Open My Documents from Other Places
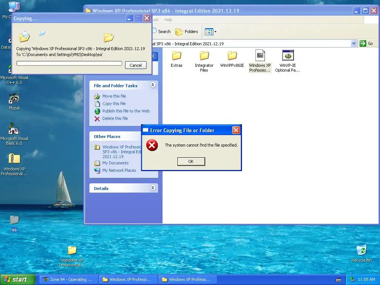 [x=115, y=163]
